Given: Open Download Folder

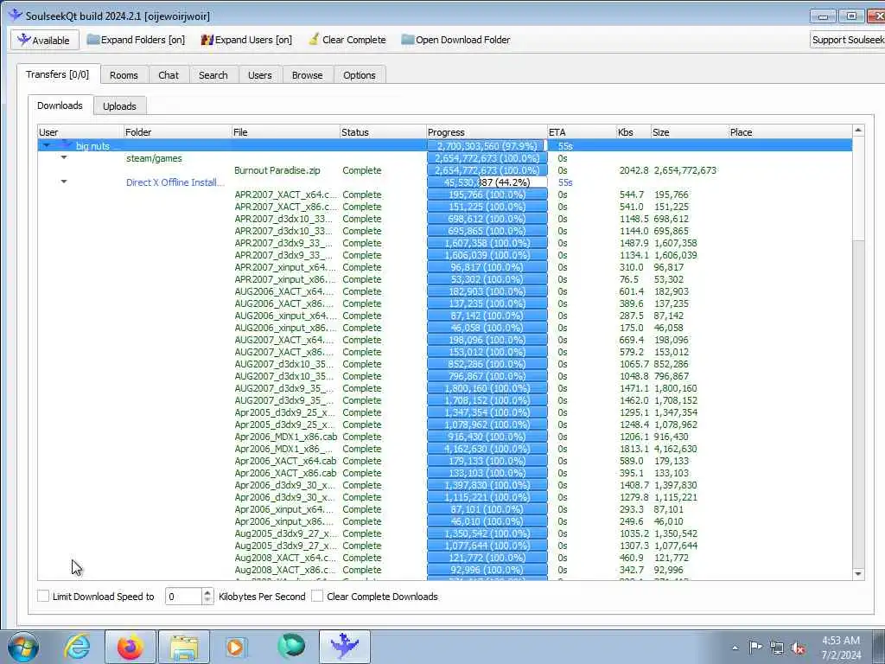Looking at the screenshot, I should (455, 40).
